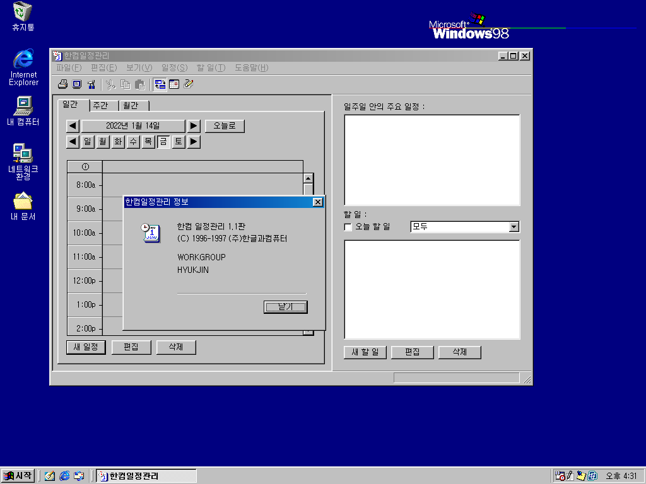Switch to the 주간 tab
Screen dimensions: 646x484
[104, 106]
